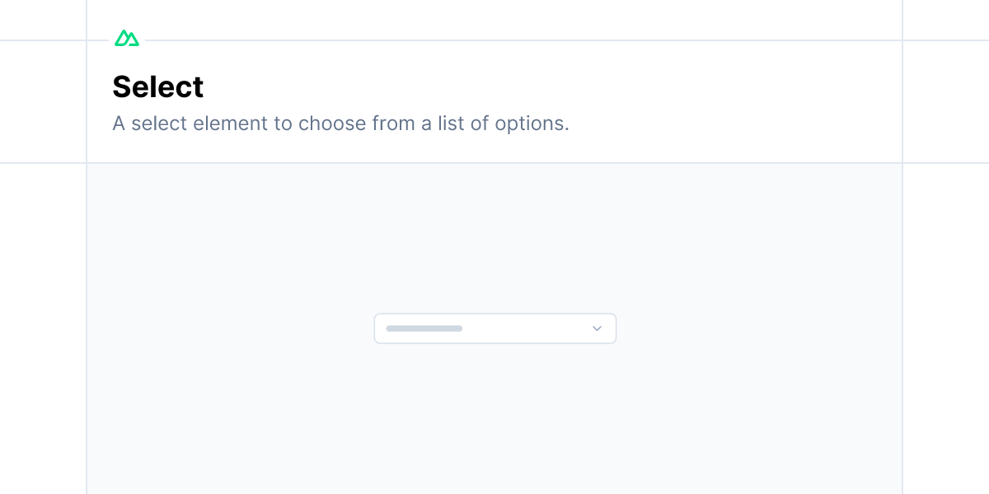Click the word "element" in the description
The height and width of the screenshot is (494, 989).
coord(231,123)
